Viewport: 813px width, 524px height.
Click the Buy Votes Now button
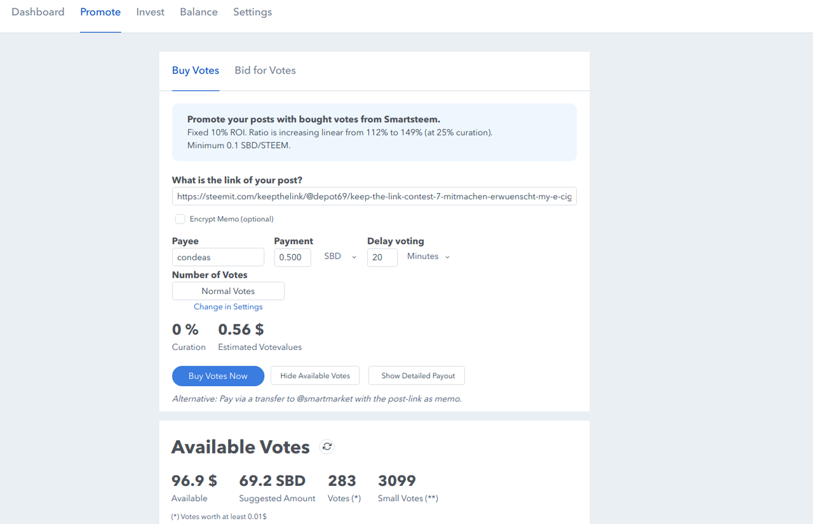tap(218, 376)
